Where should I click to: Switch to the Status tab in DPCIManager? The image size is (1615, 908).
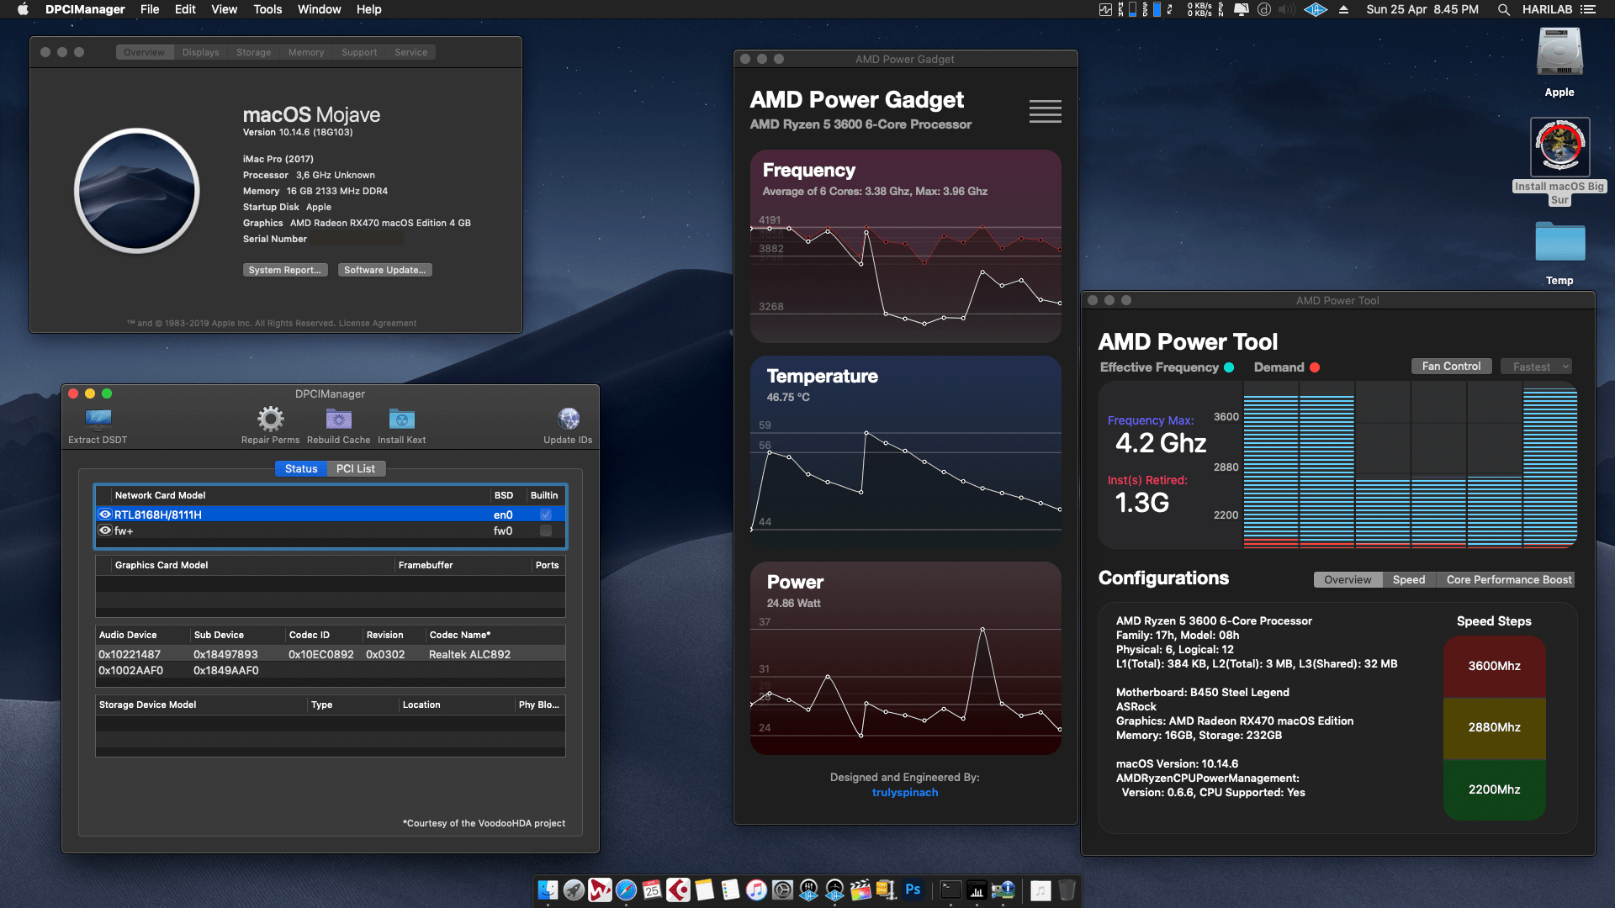coord(301,468)
